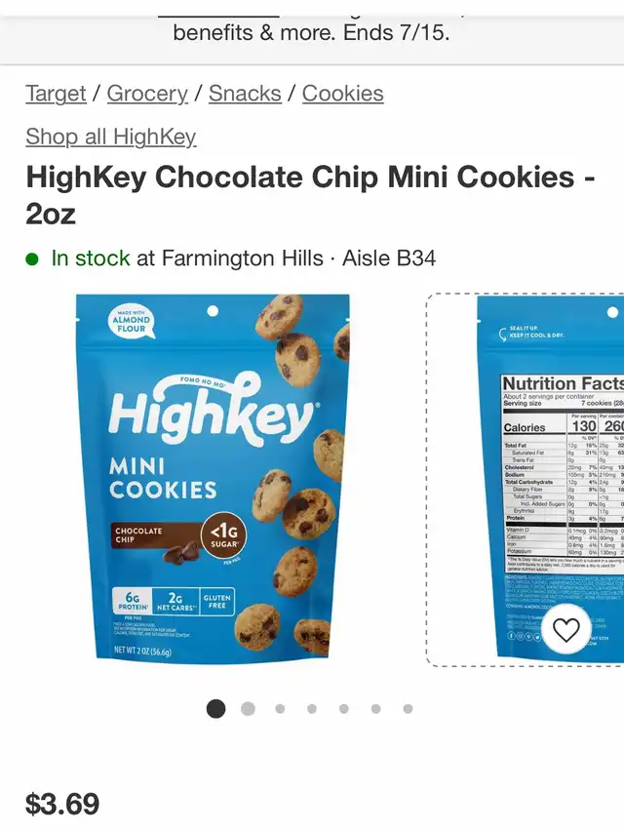The height and width of the screenshot is (832, 624).
Task: Select the third carousel dot
Action: (280, 708)
